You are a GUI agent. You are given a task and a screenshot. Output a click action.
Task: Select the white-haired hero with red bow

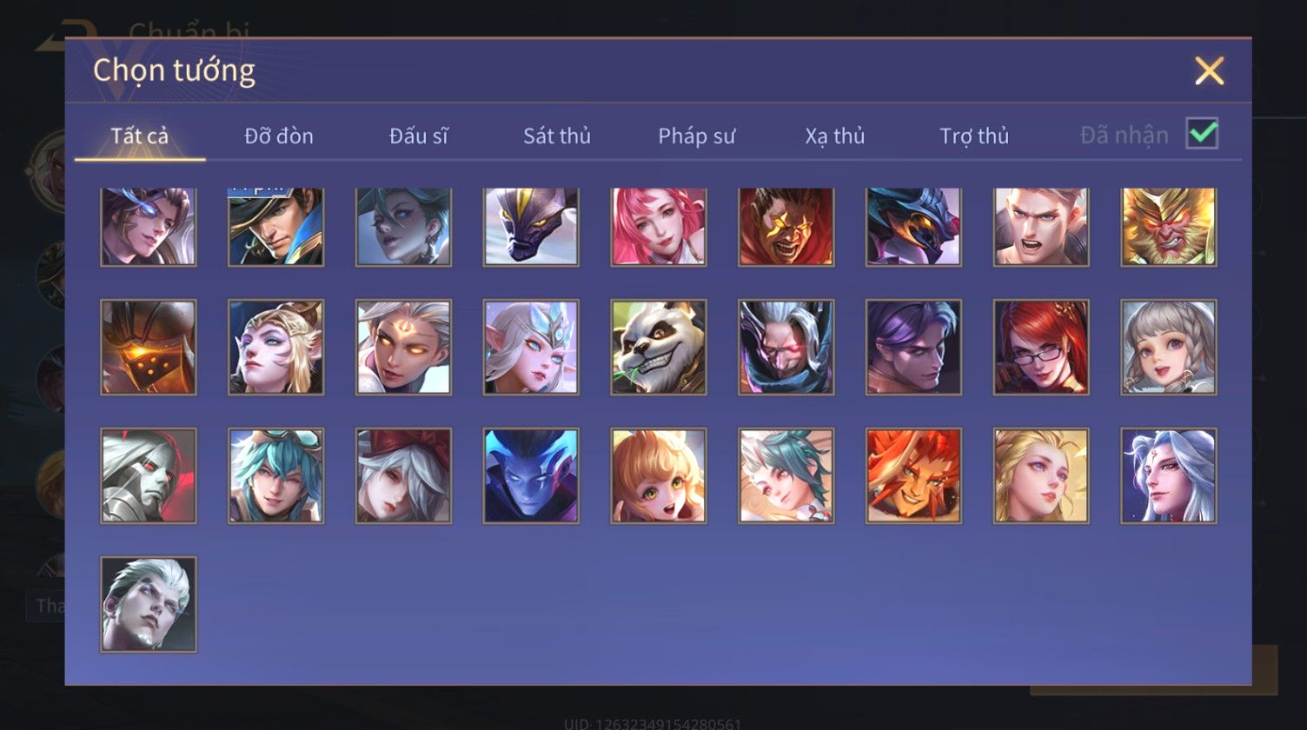point(403,475)
